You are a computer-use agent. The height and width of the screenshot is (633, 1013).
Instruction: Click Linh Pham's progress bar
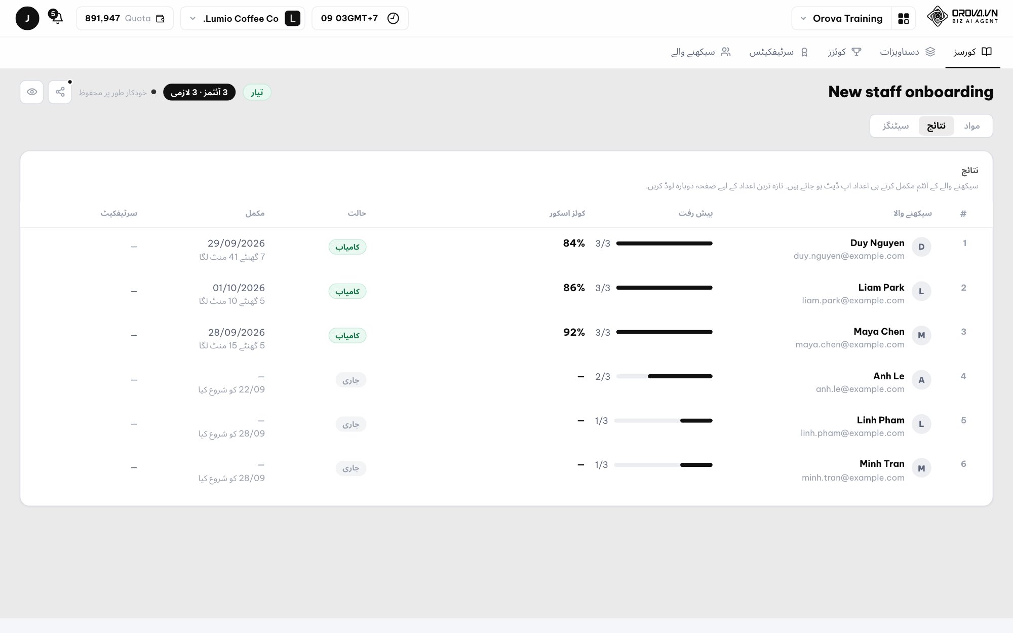click(x=663, y=421)
